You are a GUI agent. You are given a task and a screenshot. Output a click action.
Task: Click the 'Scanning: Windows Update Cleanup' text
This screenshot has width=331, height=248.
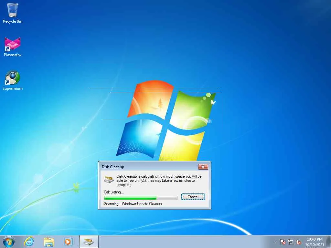pos(133,204)
